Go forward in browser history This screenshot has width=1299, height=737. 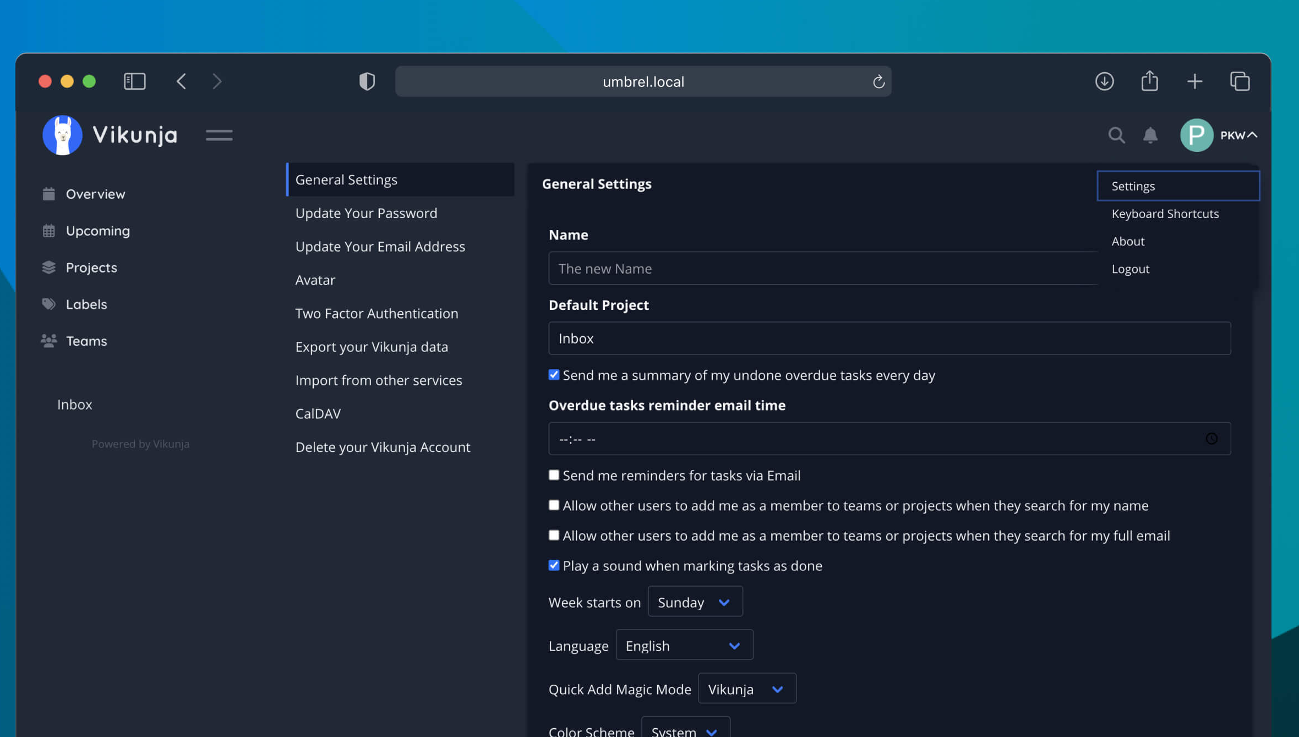pos(217,81)
